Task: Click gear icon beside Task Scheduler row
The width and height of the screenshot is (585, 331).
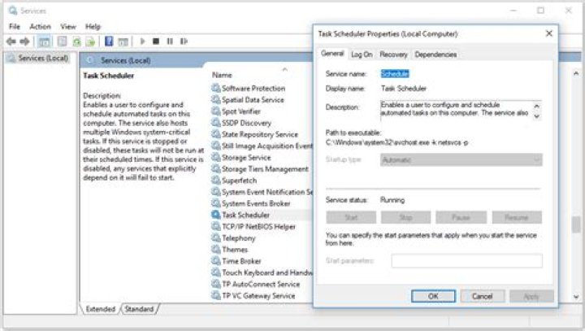Action: (x=215, y=215)
